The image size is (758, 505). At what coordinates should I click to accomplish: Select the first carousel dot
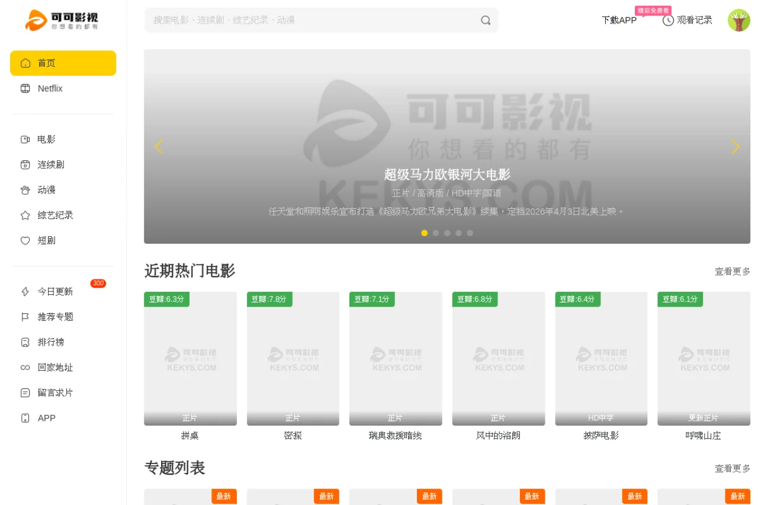pos(424,233)
